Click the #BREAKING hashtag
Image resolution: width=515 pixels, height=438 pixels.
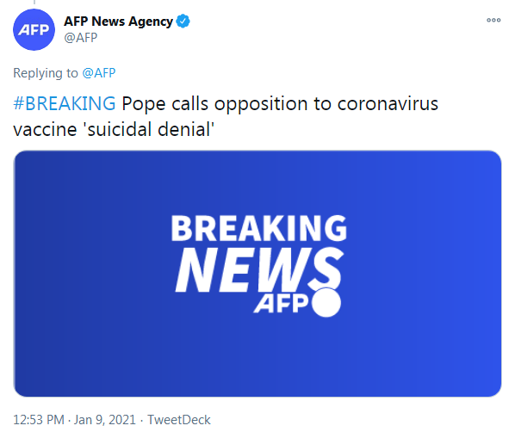click(65, 103)
